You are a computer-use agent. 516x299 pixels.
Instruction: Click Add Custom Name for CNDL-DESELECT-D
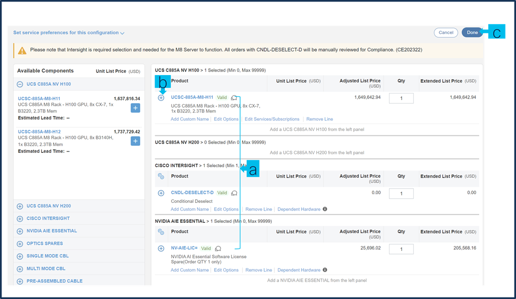click(189, 209)
